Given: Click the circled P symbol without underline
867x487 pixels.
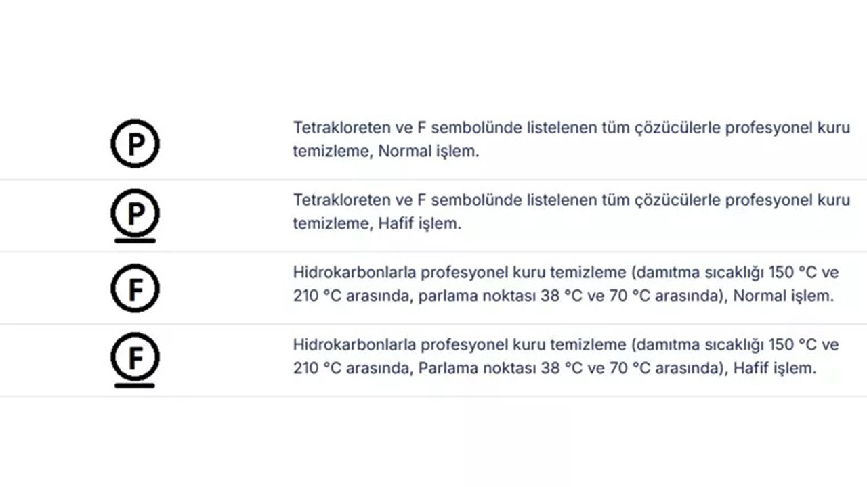Looking at the screenshot, I should (135, 143).
